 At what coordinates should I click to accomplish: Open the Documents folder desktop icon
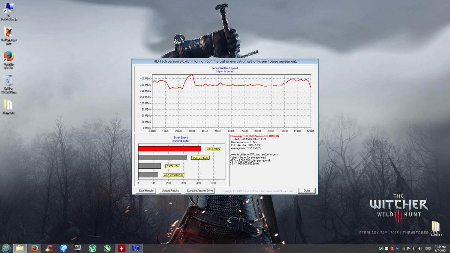[9, 35]
